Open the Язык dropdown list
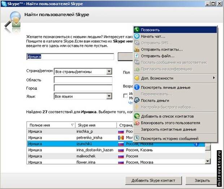Image resolution: width=224 pixels, height=189 pixels. (x=109, y=96)
